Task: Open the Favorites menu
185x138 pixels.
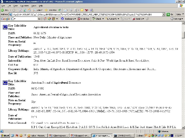Action: pos(25,6)
